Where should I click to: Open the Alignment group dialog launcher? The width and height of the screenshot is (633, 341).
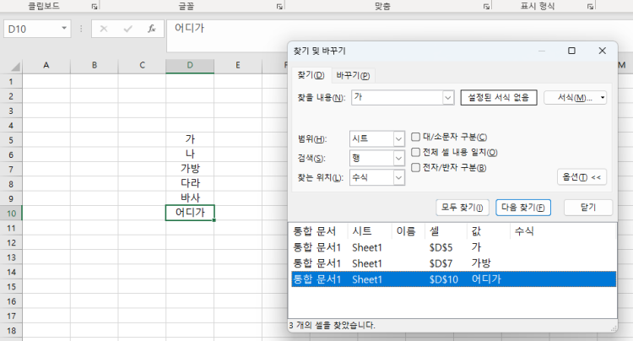point(486,7)
